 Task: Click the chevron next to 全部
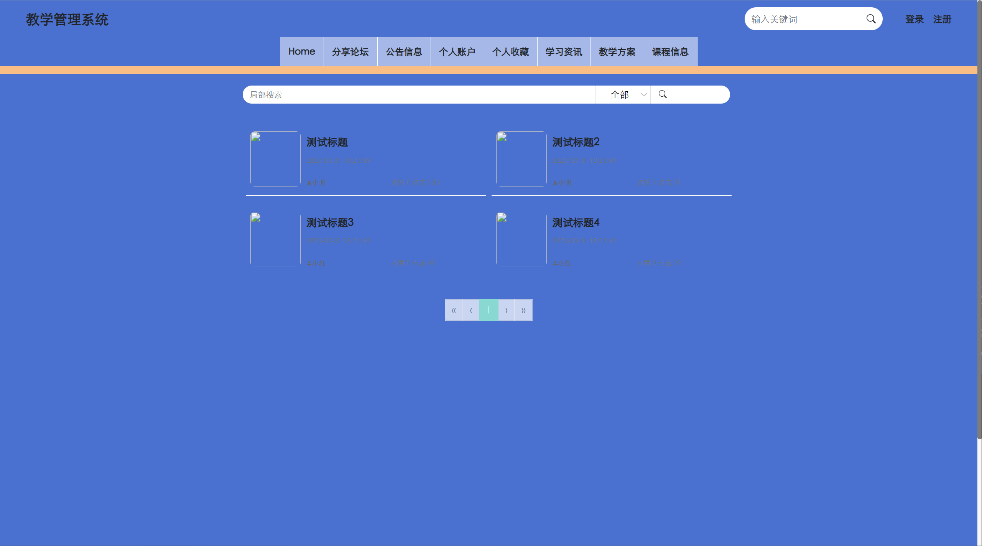click(x=643, y=94)
